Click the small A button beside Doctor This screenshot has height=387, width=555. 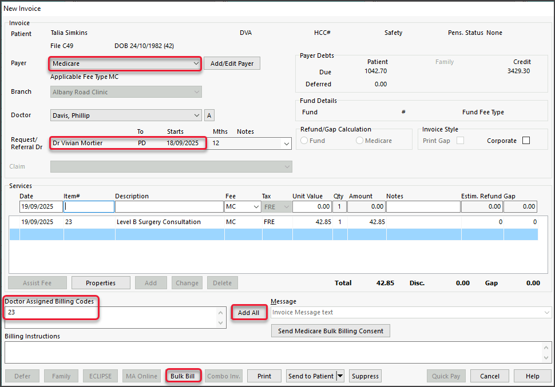tap(209, 115)
